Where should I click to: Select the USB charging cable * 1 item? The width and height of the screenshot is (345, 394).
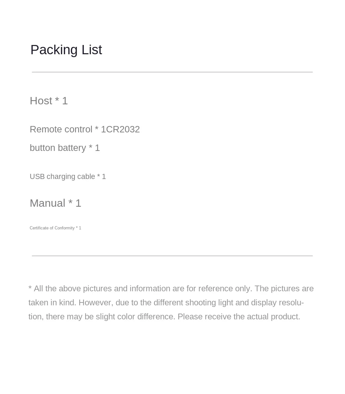pyautogui.click(x=68, y=176)
